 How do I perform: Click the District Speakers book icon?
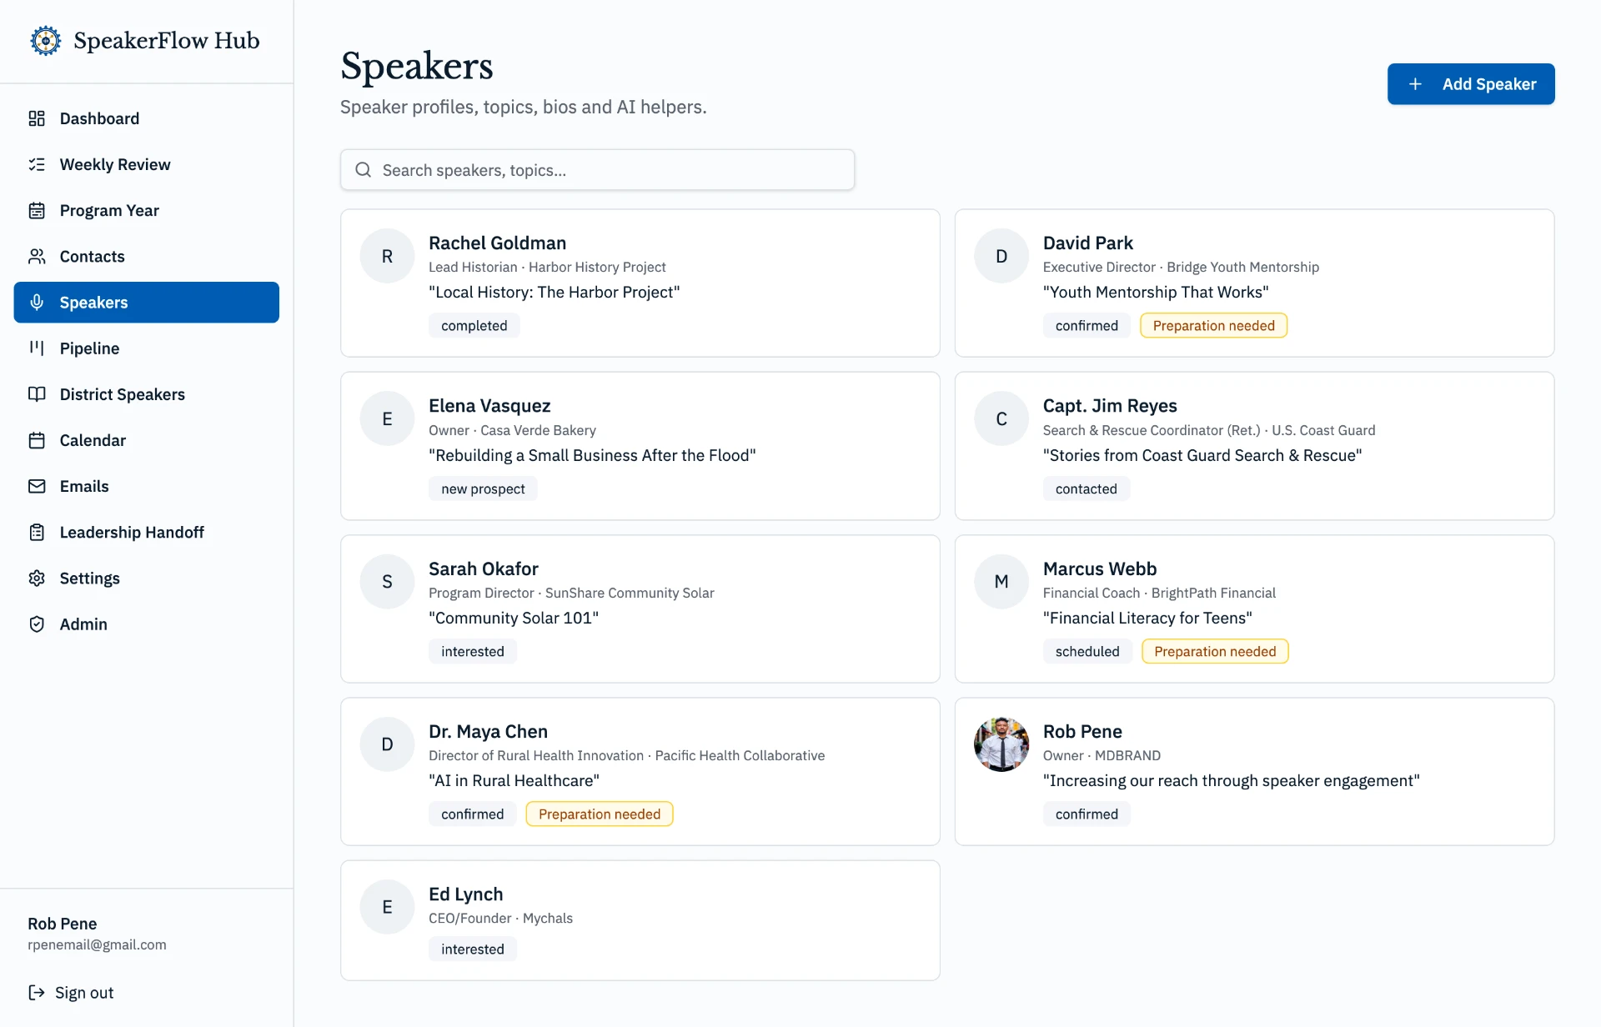coord(37,393)
